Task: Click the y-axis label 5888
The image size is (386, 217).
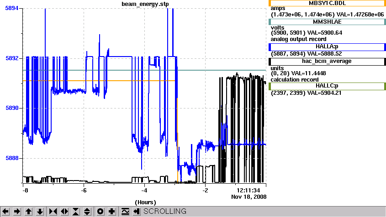Action: pyautogui.click(x=12, y=158)
